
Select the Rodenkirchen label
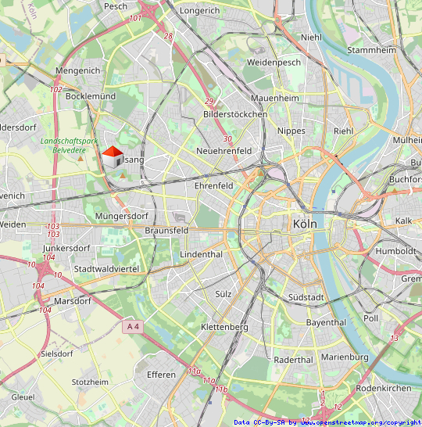pos(384,388)
